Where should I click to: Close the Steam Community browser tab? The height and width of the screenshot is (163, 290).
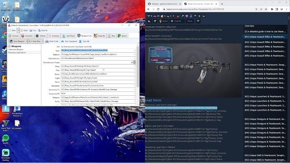[216, 4]
